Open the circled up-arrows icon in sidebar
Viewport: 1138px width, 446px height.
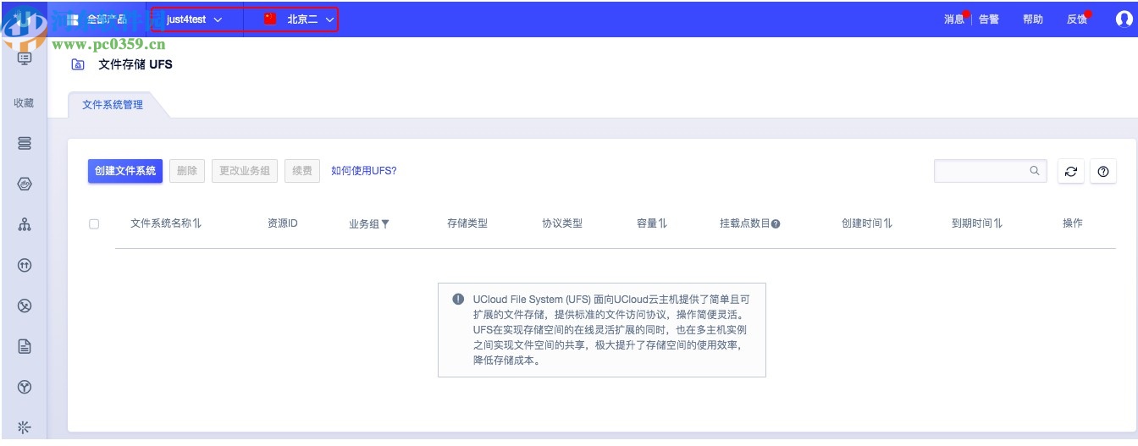[25, 265]
